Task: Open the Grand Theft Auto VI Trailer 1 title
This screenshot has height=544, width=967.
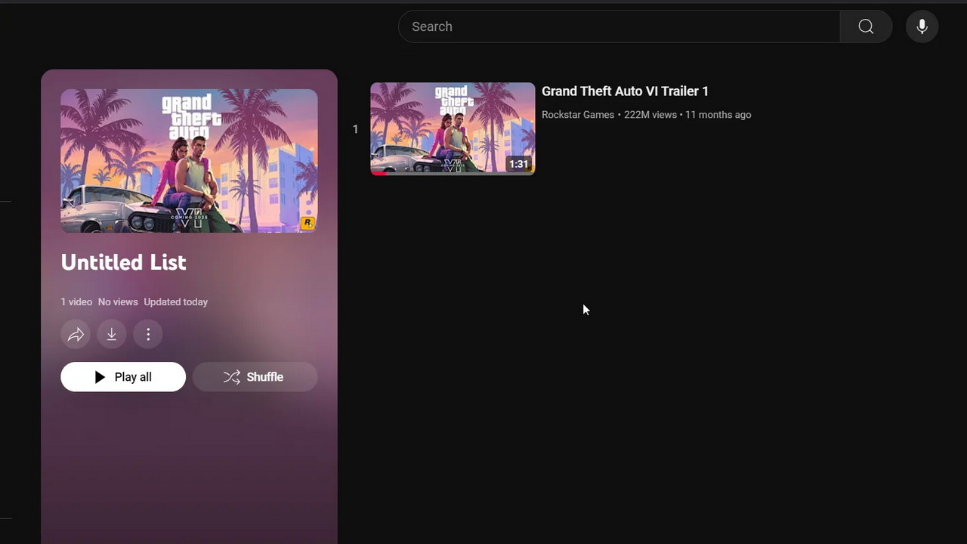Action: tap(625, 91)
